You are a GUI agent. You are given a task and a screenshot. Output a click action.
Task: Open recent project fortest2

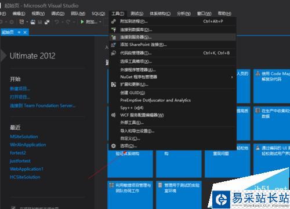(18, 153)
